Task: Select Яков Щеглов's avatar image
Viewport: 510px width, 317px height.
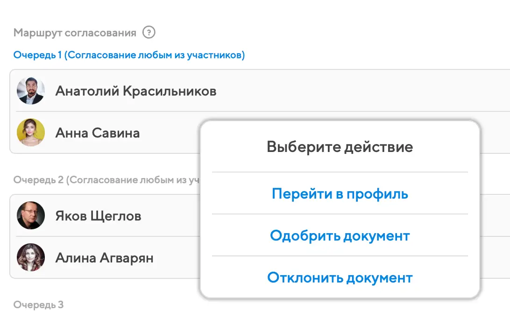Action: 31,216
